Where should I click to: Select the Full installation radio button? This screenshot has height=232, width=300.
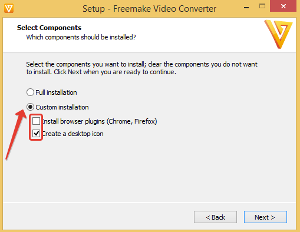click(30, 92)
